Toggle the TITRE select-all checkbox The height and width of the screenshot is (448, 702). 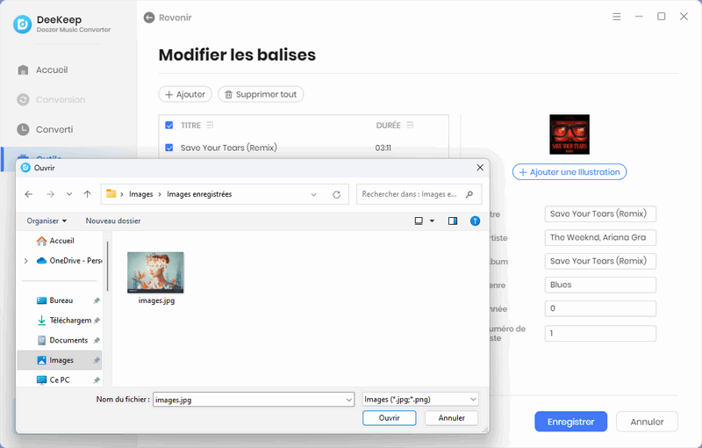click(x=169, y=125)
